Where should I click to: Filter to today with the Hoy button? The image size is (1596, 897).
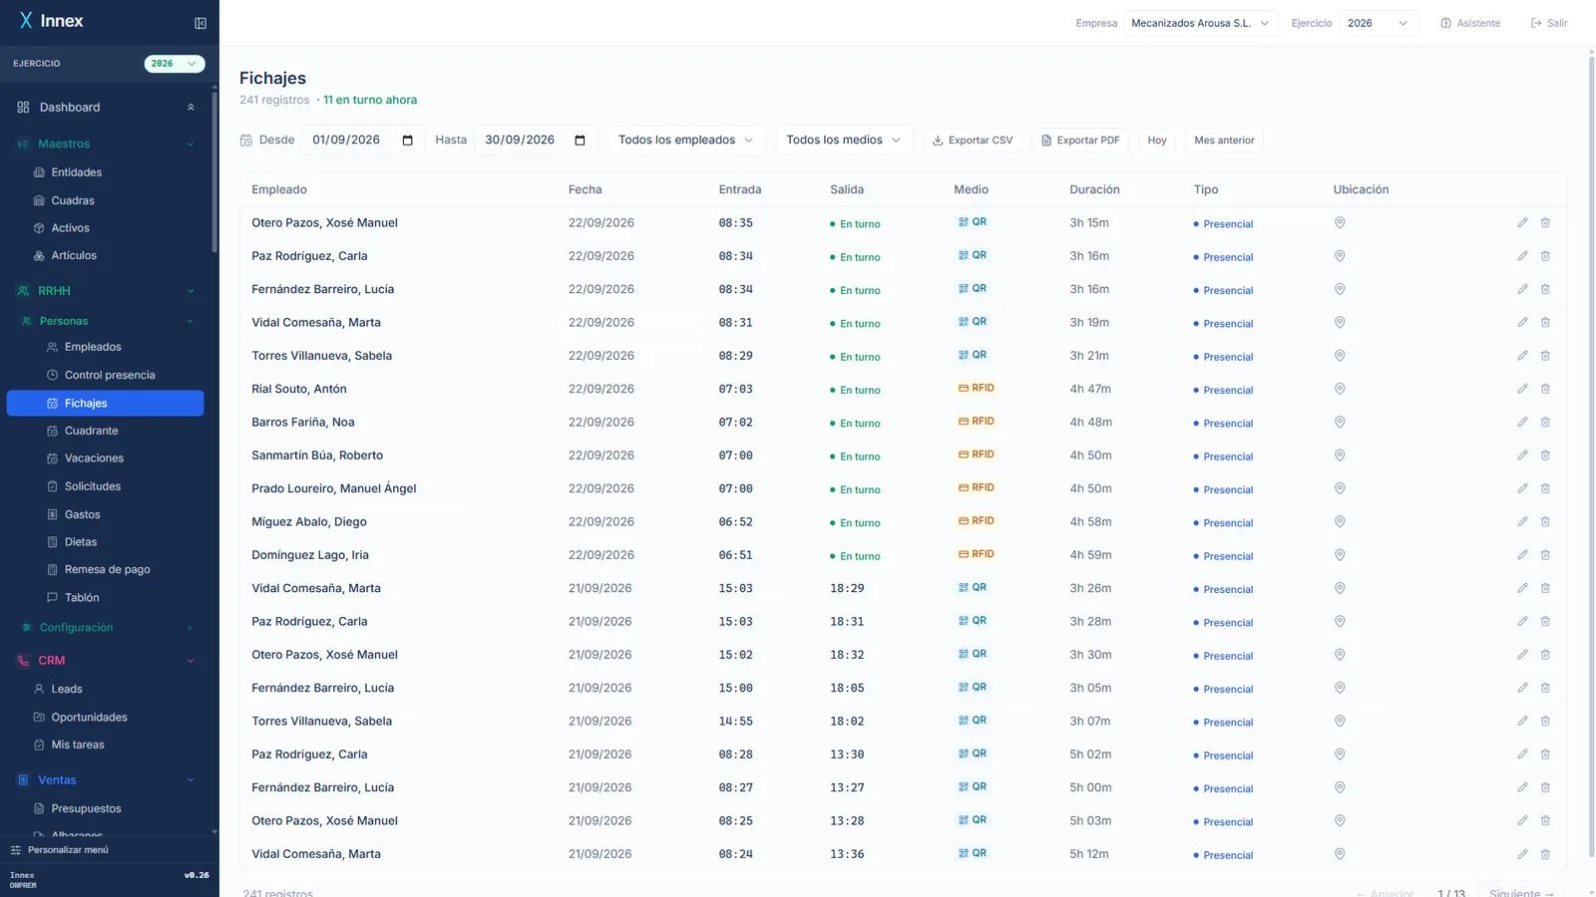[x=1157, y=141]
